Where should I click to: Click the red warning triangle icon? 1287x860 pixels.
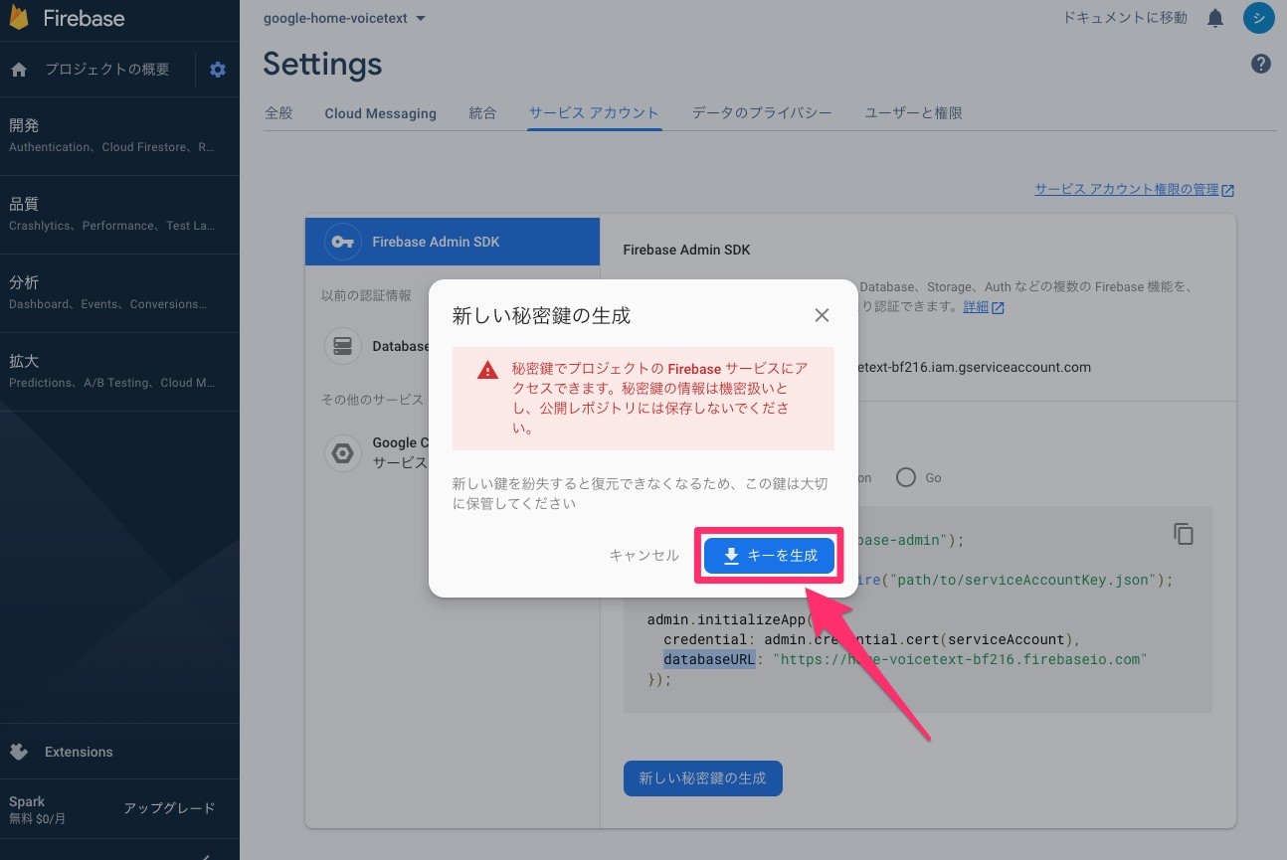coord(487,370)
